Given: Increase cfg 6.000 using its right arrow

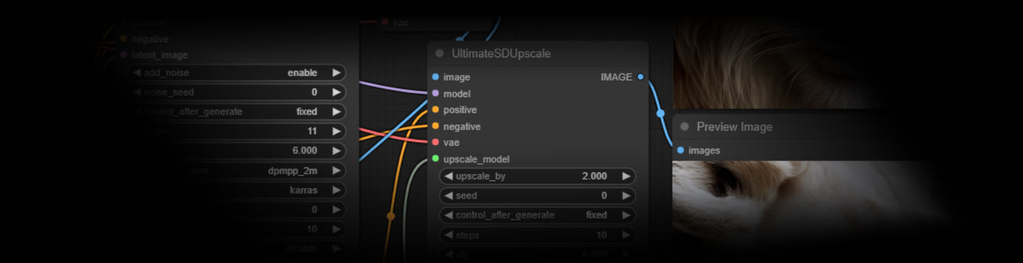Looking at the screenshot, I should coord(336,151).
